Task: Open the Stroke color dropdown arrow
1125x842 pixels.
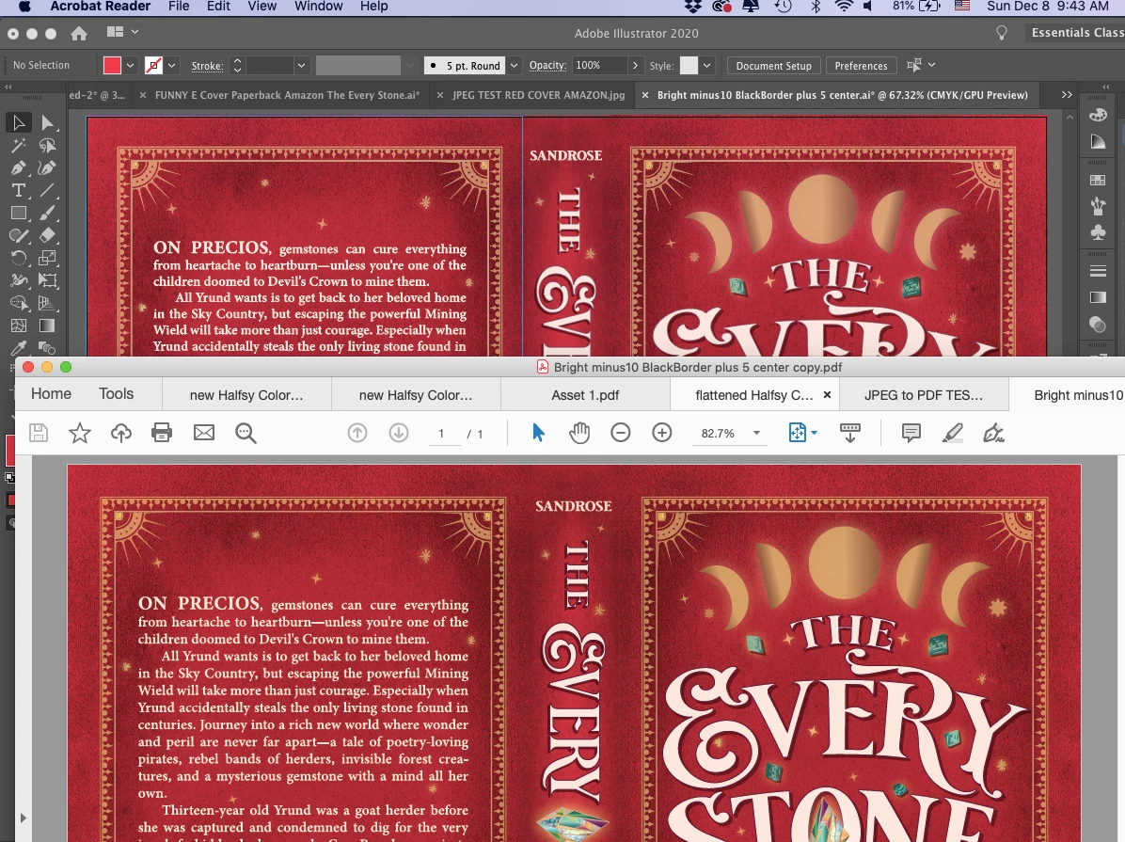Action: (171, 65)
